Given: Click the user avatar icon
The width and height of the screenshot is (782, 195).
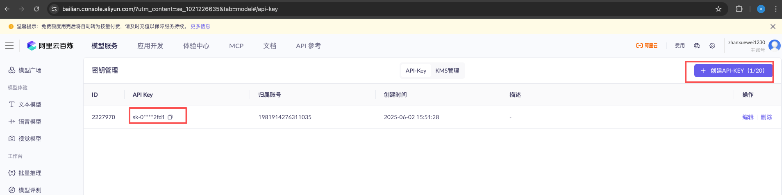Looking at the screenshot, I should click(774, 45).
